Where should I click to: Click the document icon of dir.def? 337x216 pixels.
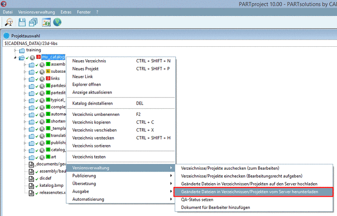tap(31, 179)
